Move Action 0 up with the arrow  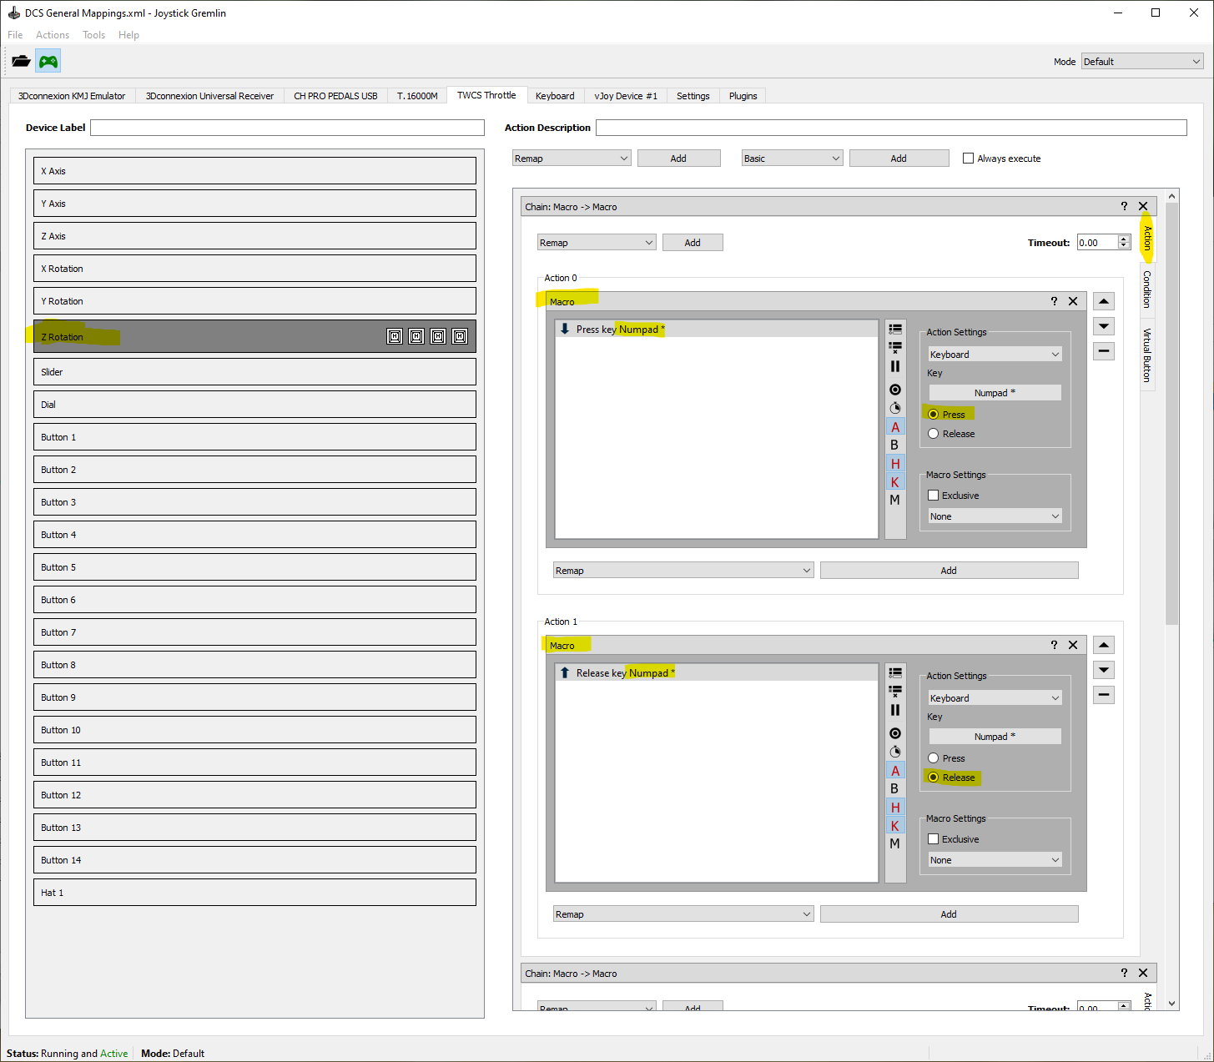pyautogui.click(x=1104, y=301)
